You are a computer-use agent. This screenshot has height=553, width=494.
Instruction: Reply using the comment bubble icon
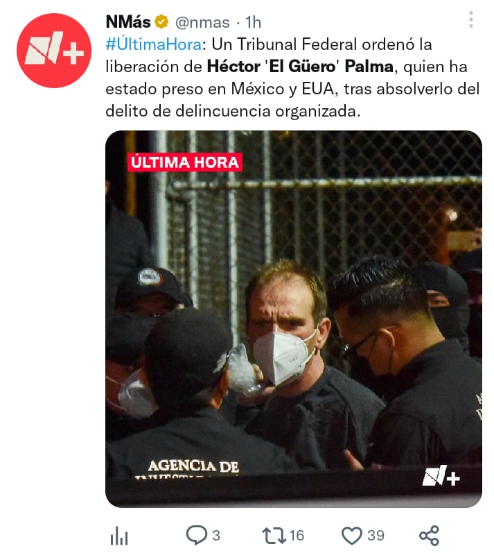(x=196, y=535)
